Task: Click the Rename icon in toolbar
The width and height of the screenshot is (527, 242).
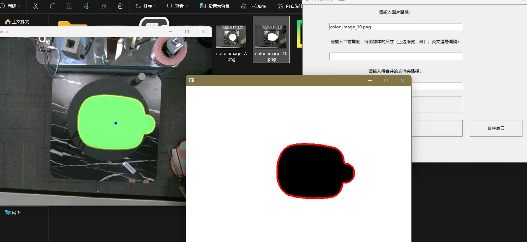Action: point(86,6)
